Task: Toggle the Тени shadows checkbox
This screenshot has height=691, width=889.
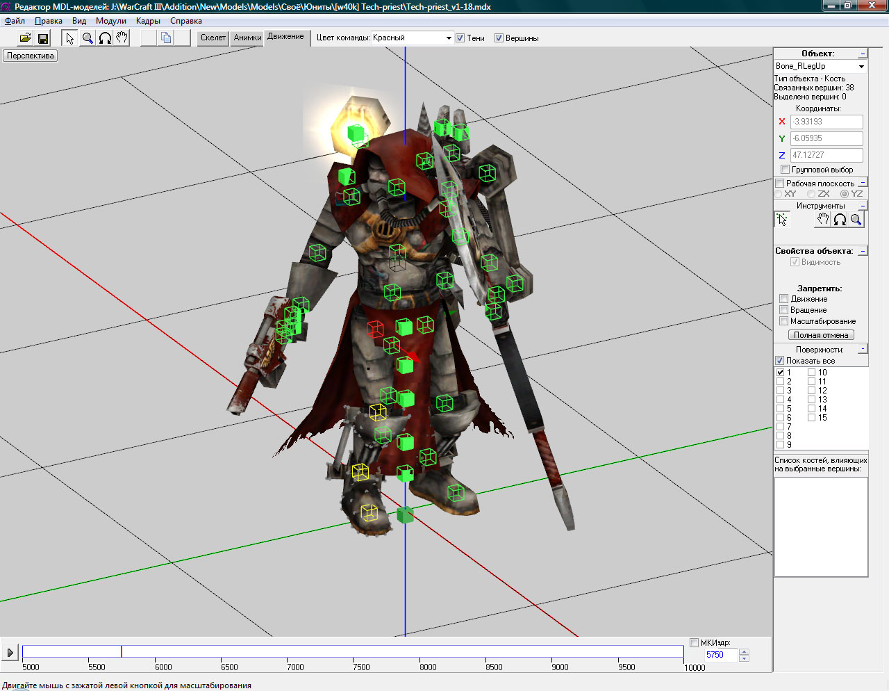Action: pyautogui.click(x=460, y=38)
